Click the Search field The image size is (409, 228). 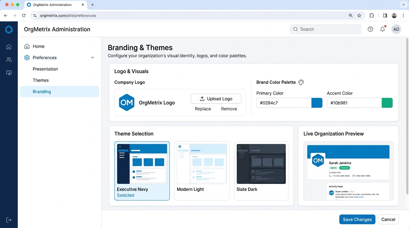pos(326,29)
